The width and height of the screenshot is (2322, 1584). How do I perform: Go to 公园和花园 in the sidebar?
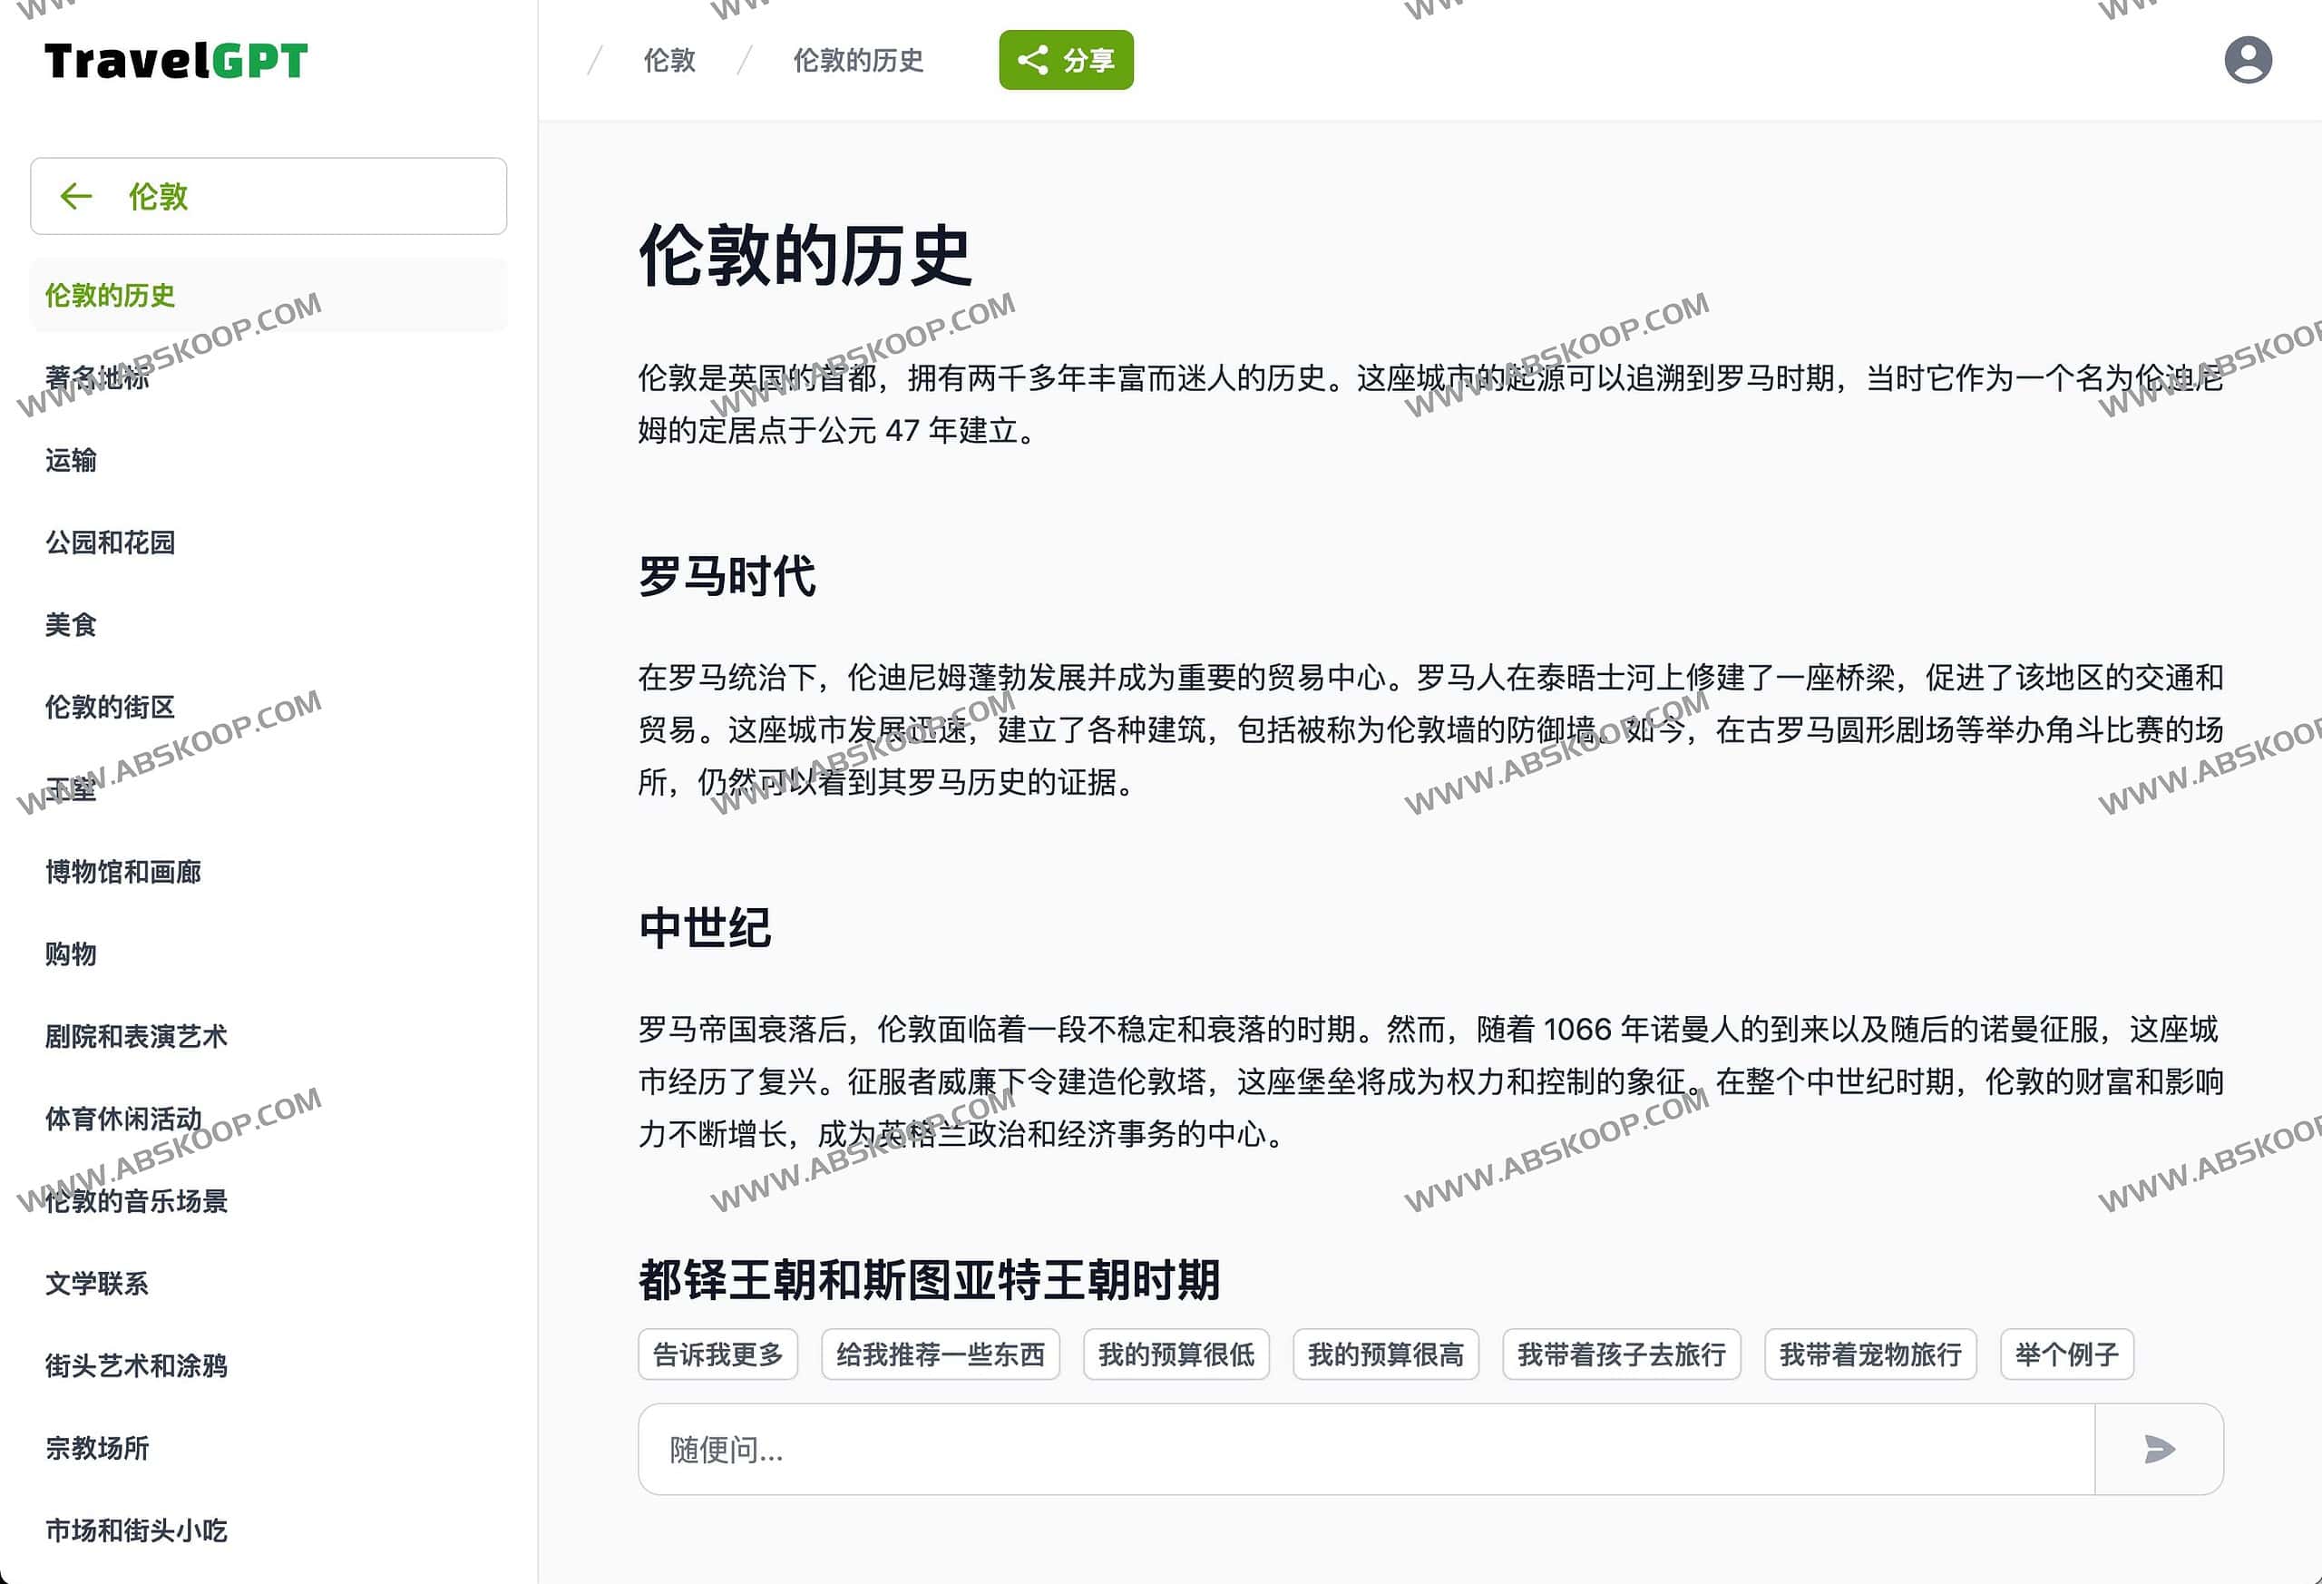tap(110, 543)
